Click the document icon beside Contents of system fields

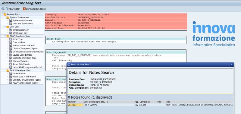point(11,58)
